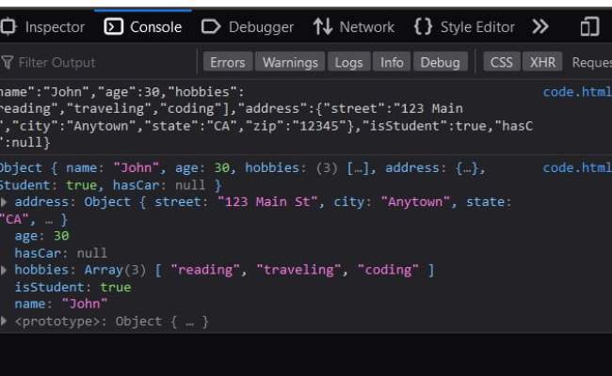
Task: Open code.html link of JSON string log
Action: coord(577,92)
